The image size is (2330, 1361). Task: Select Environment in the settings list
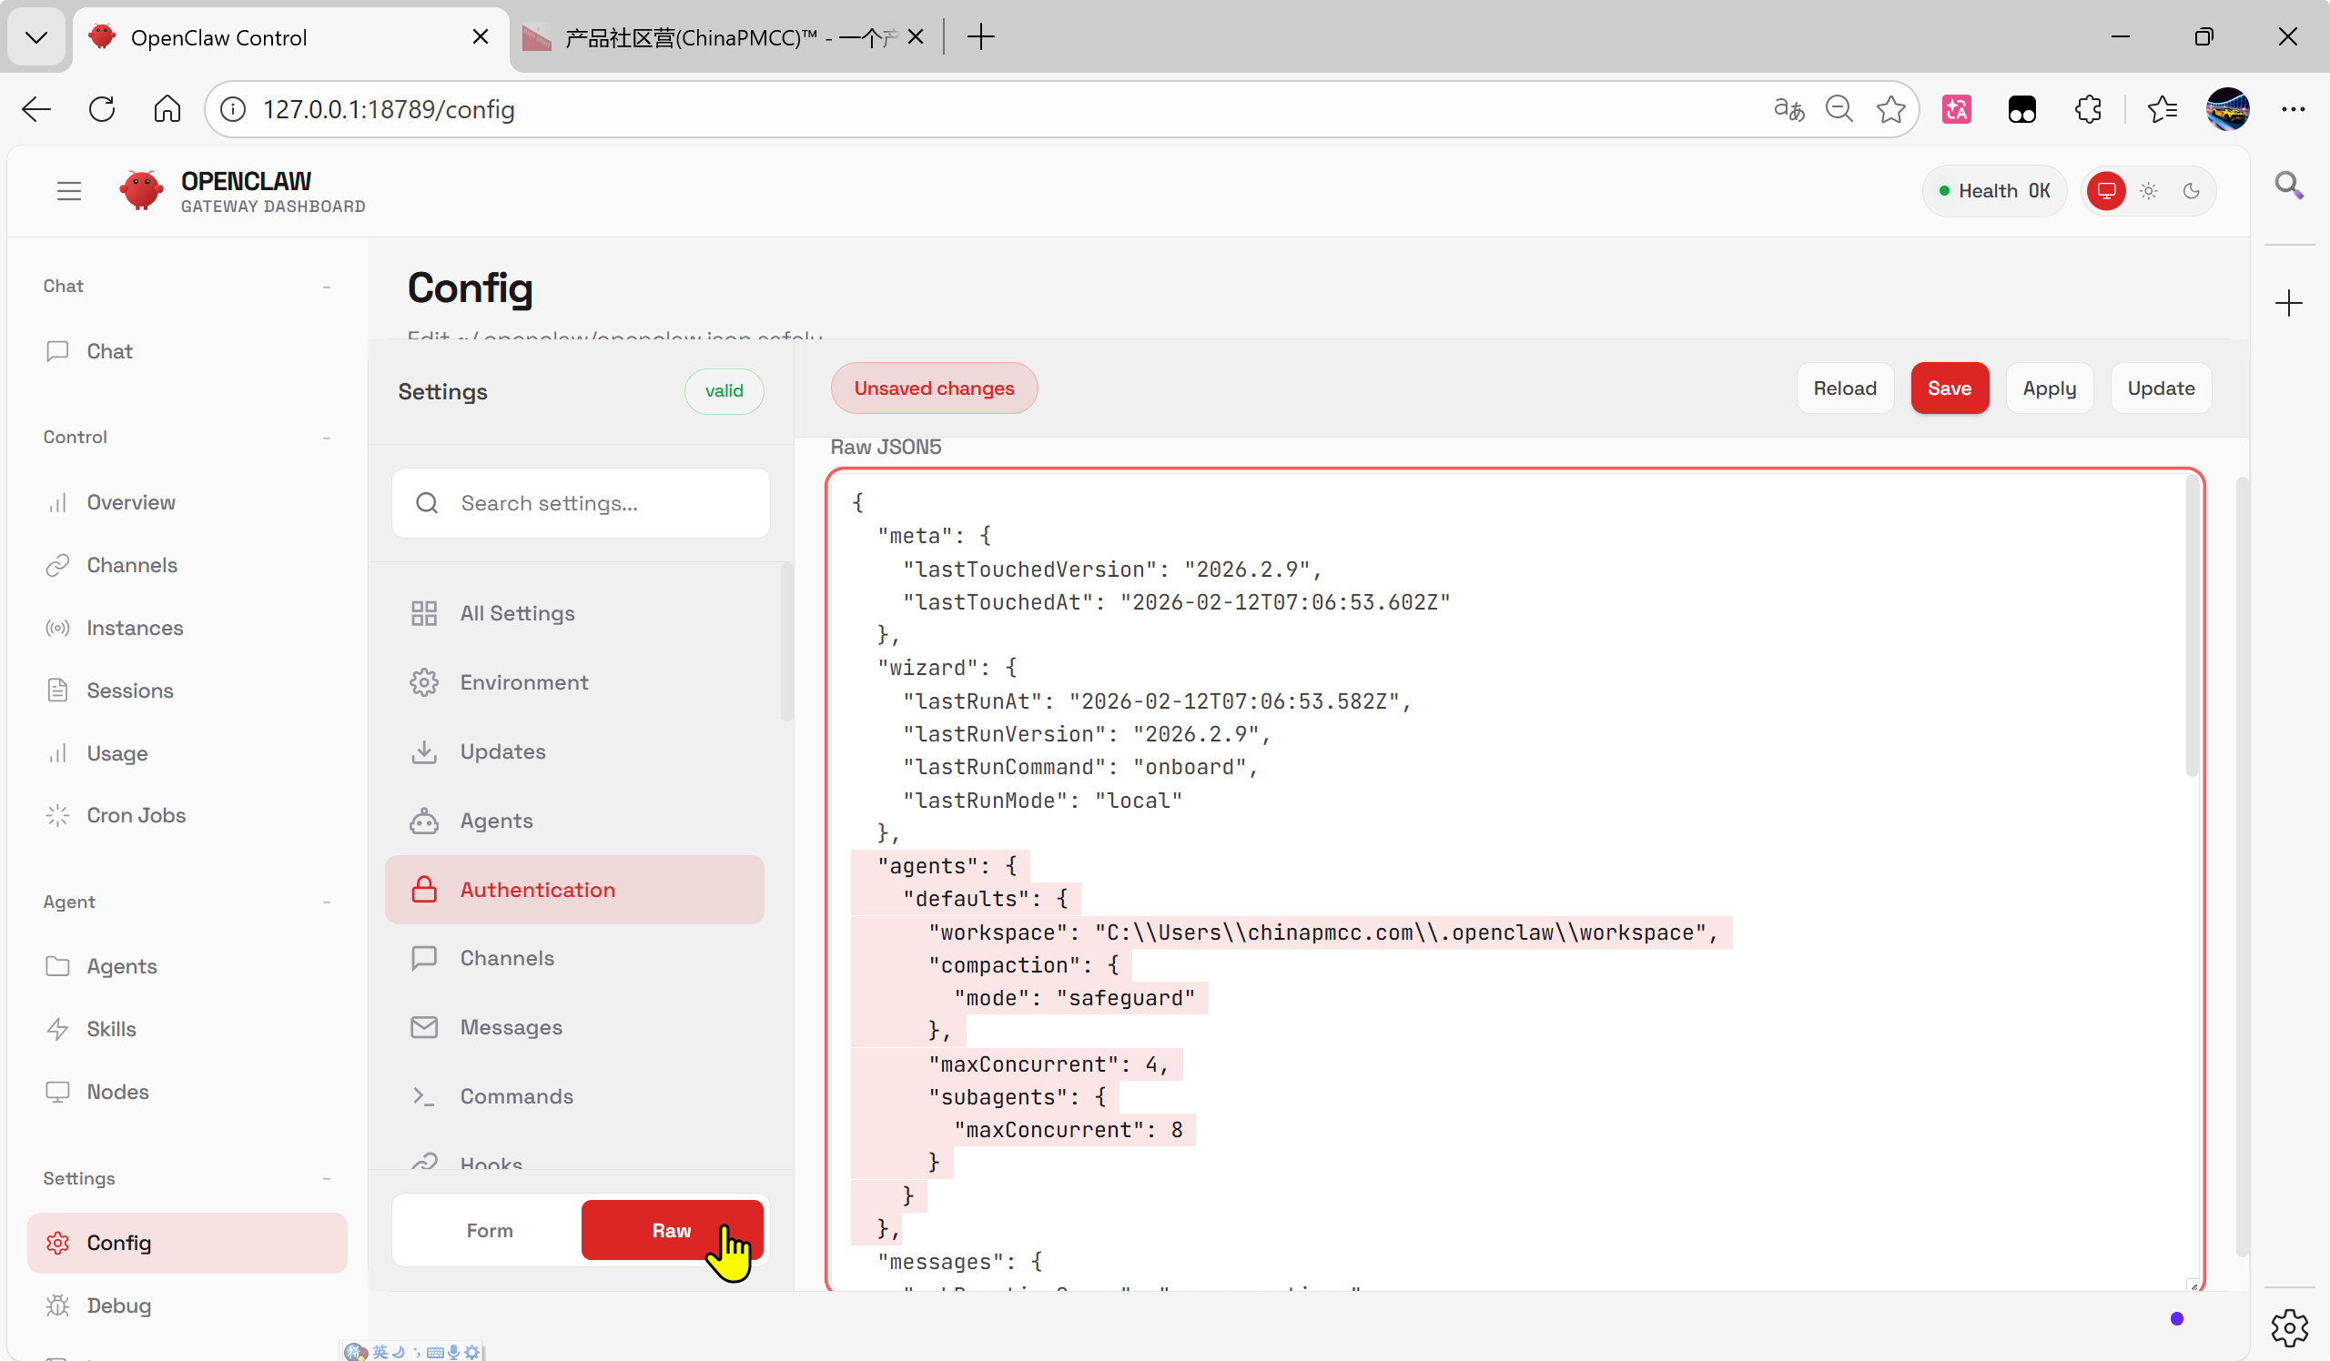(x=523, y=682)
